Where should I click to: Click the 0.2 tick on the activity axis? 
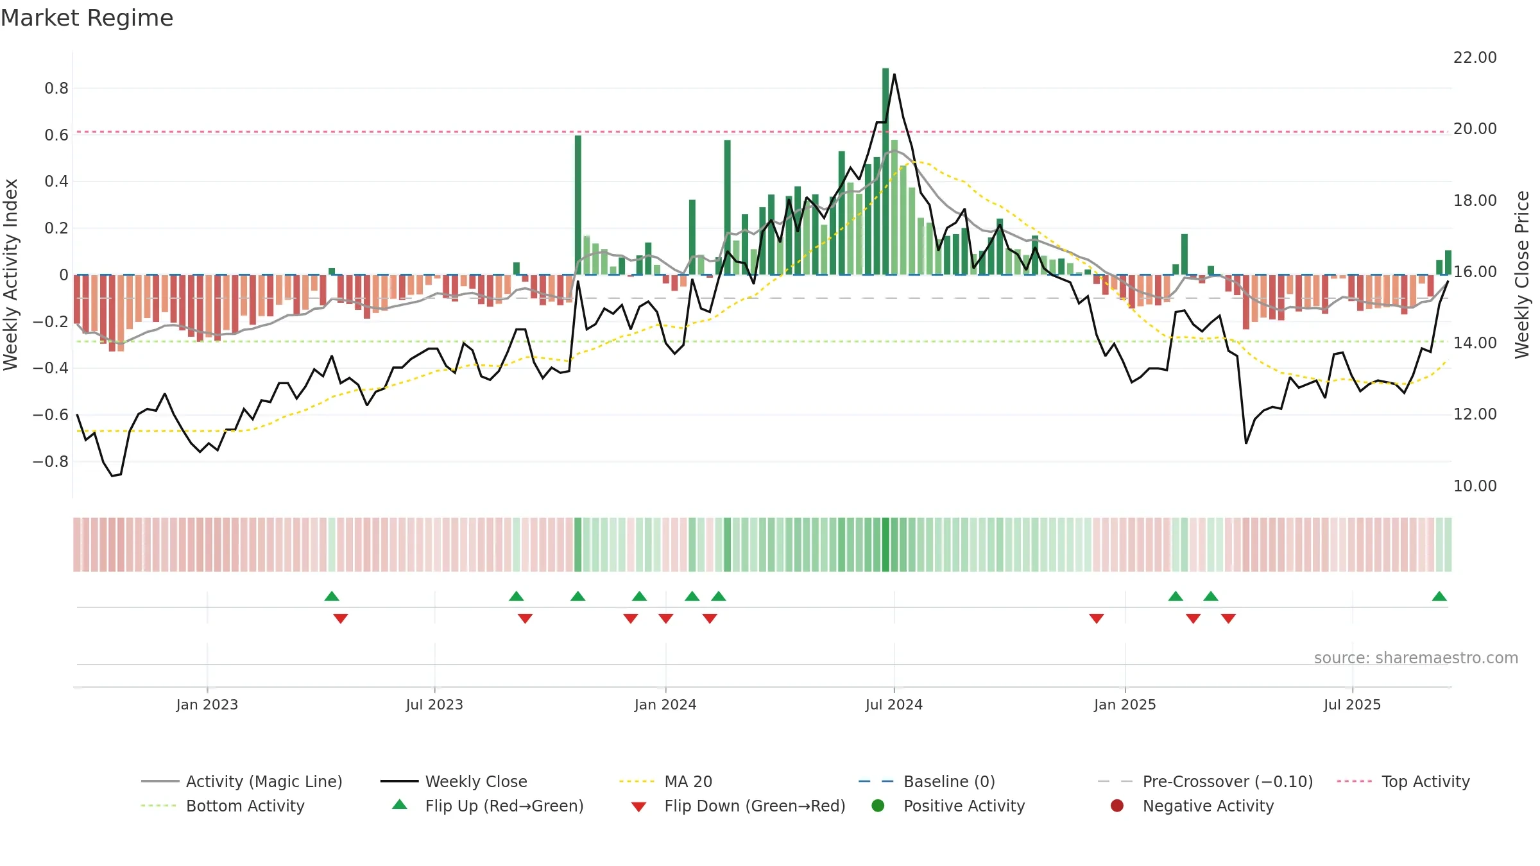56,228
